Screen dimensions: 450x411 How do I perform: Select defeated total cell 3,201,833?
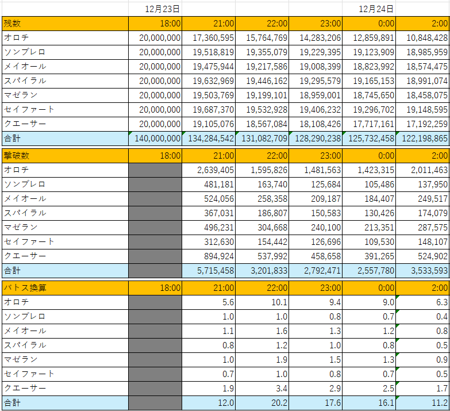pos(262,271)
